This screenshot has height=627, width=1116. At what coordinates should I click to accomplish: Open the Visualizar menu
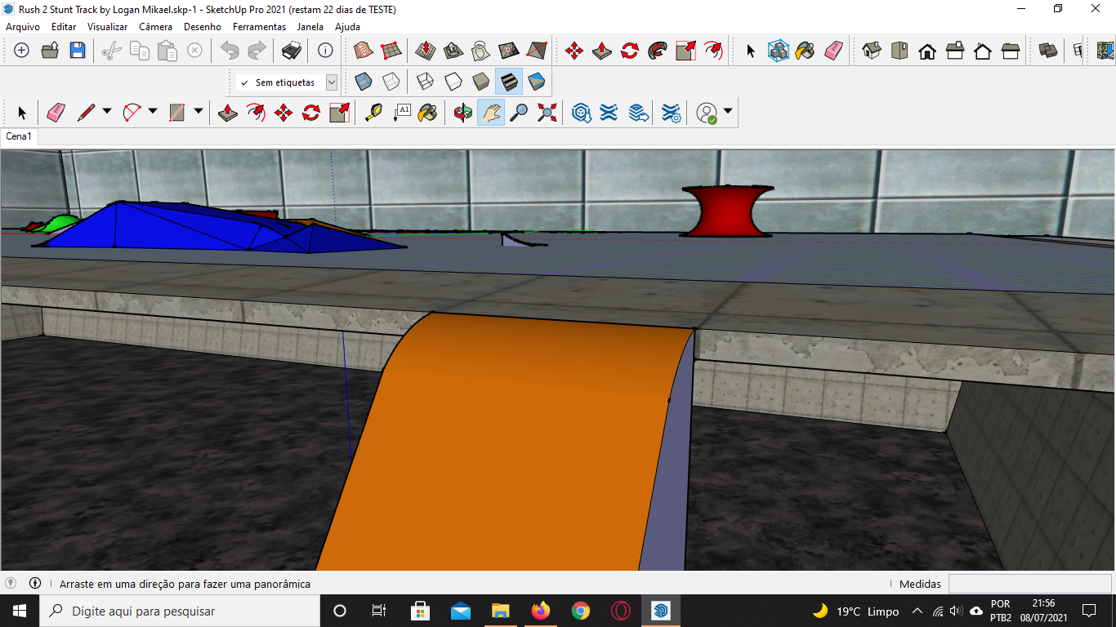point(108,26)
